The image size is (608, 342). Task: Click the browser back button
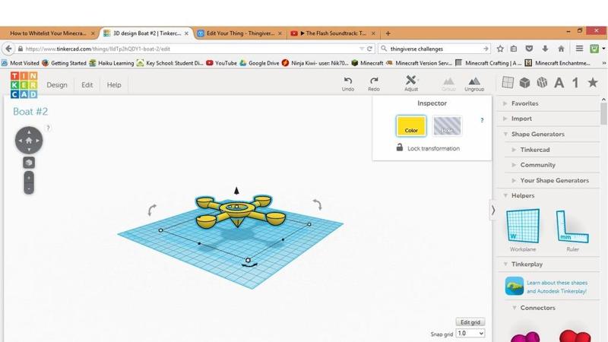[8, 49]
